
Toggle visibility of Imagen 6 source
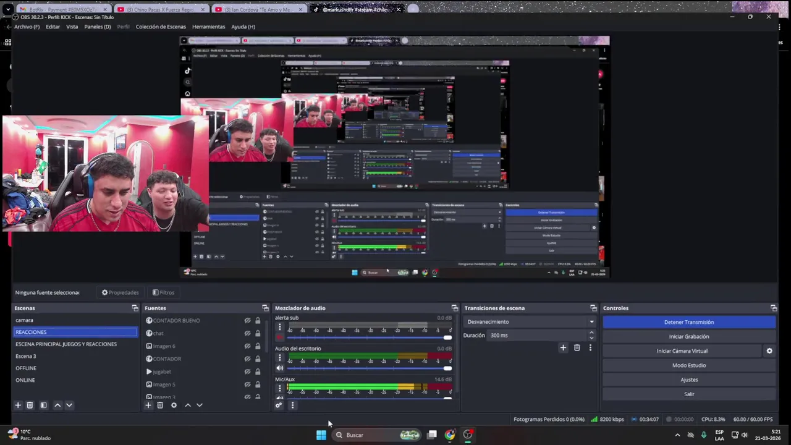click(247, 346)
